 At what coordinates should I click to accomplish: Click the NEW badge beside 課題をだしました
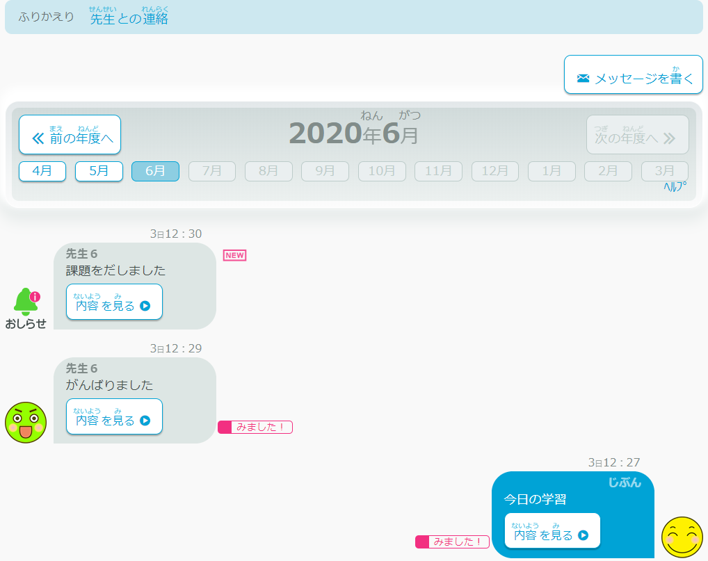click(234, 255)
